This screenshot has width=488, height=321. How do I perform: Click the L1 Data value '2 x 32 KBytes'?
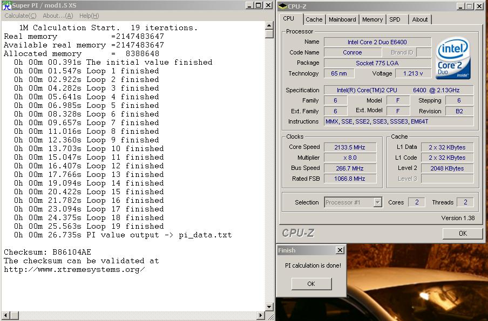click(x=447, y=147)
